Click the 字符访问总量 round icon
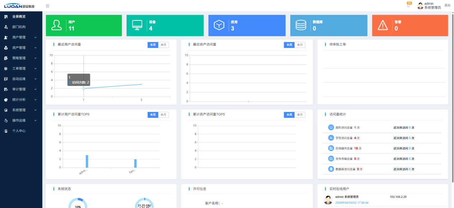 point(331,138)
